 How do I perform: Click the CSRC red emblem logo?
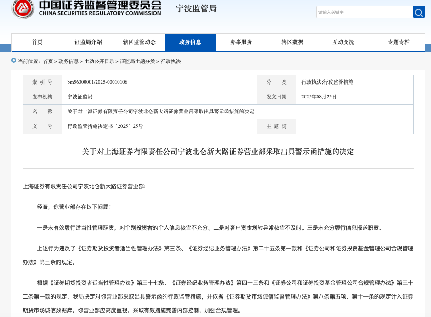pos(23,8)
